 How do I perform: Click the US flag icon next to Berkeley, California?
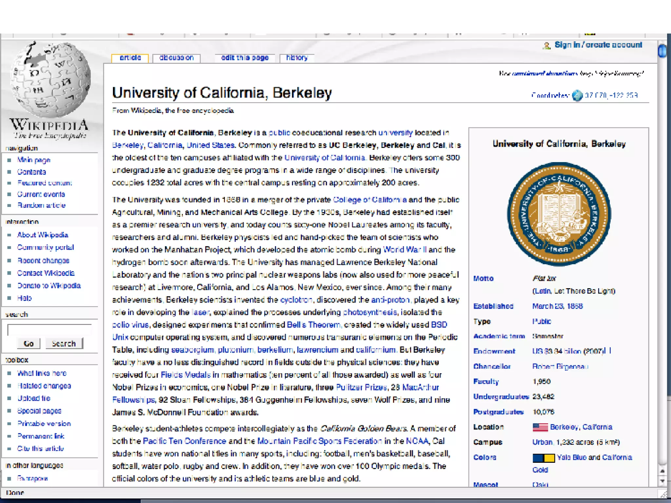point(540,427)
